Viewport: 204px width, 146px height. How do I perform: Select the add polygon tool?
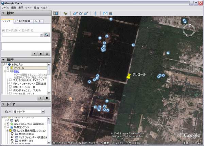click(x=75, y=13)
